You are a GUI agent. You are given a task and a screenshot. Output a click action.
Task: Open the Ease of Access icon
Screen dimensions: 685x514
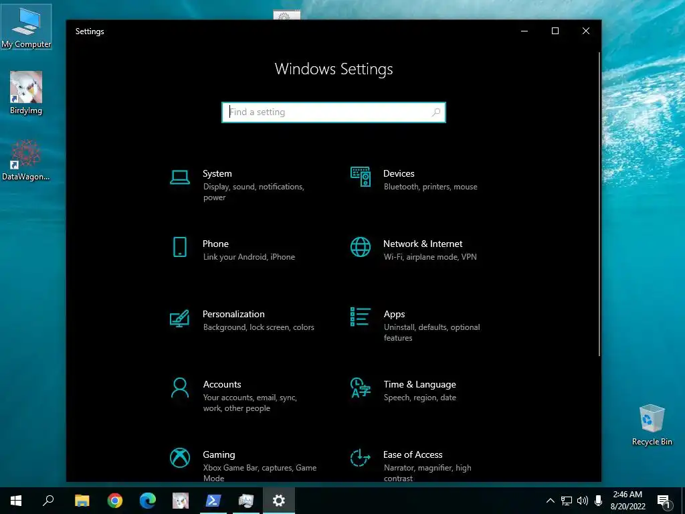[x=361, y=458]
